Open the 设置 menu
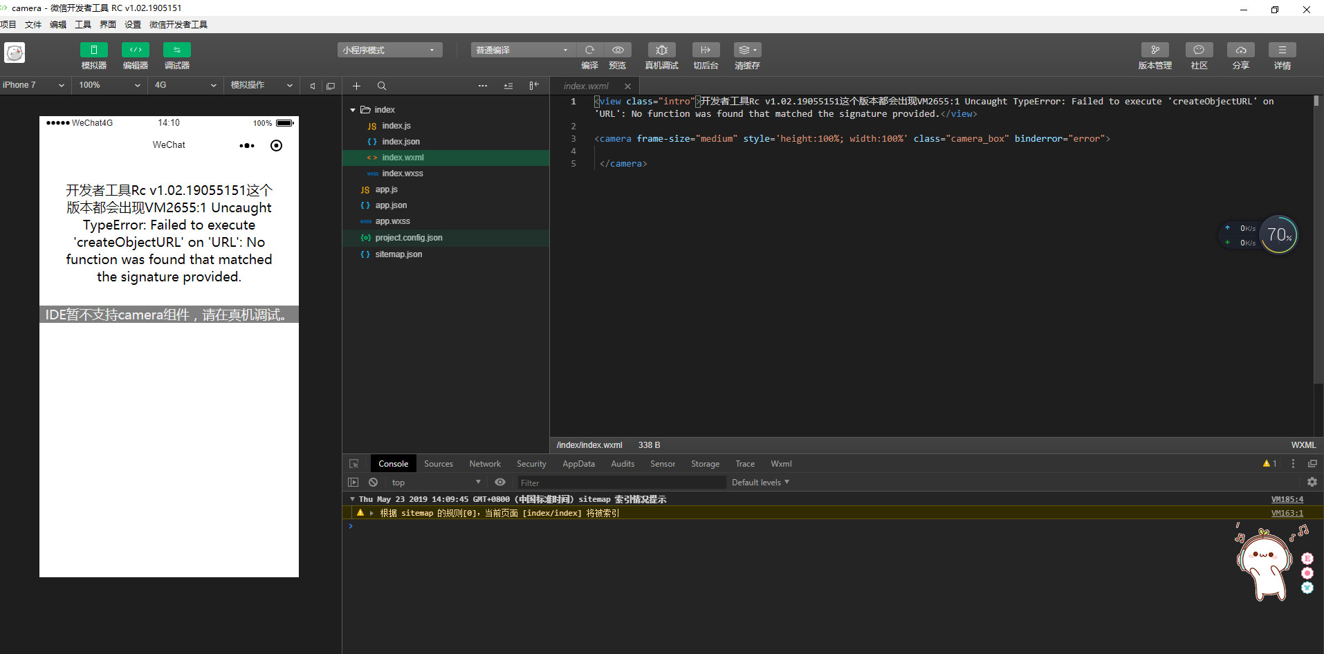Screen dimensions: 1324x654 133,25
